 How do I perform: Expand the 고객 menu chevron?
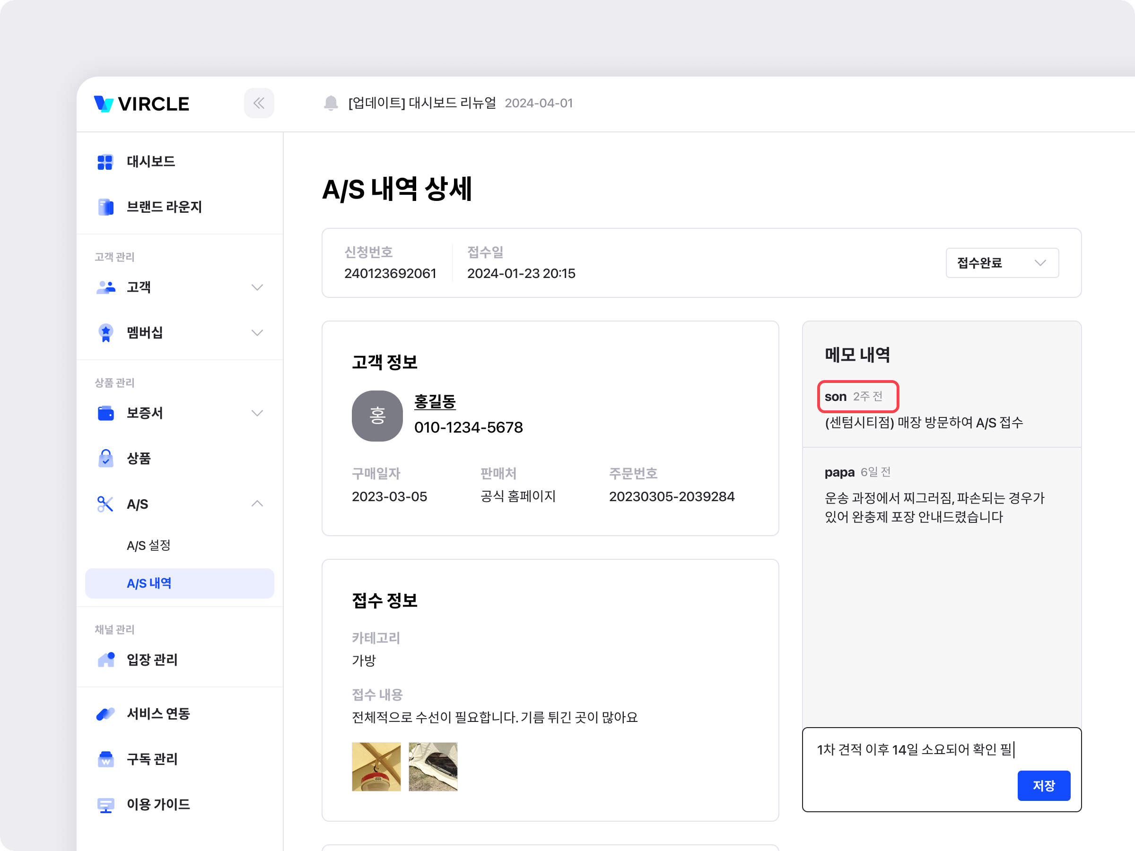(257, 287)
